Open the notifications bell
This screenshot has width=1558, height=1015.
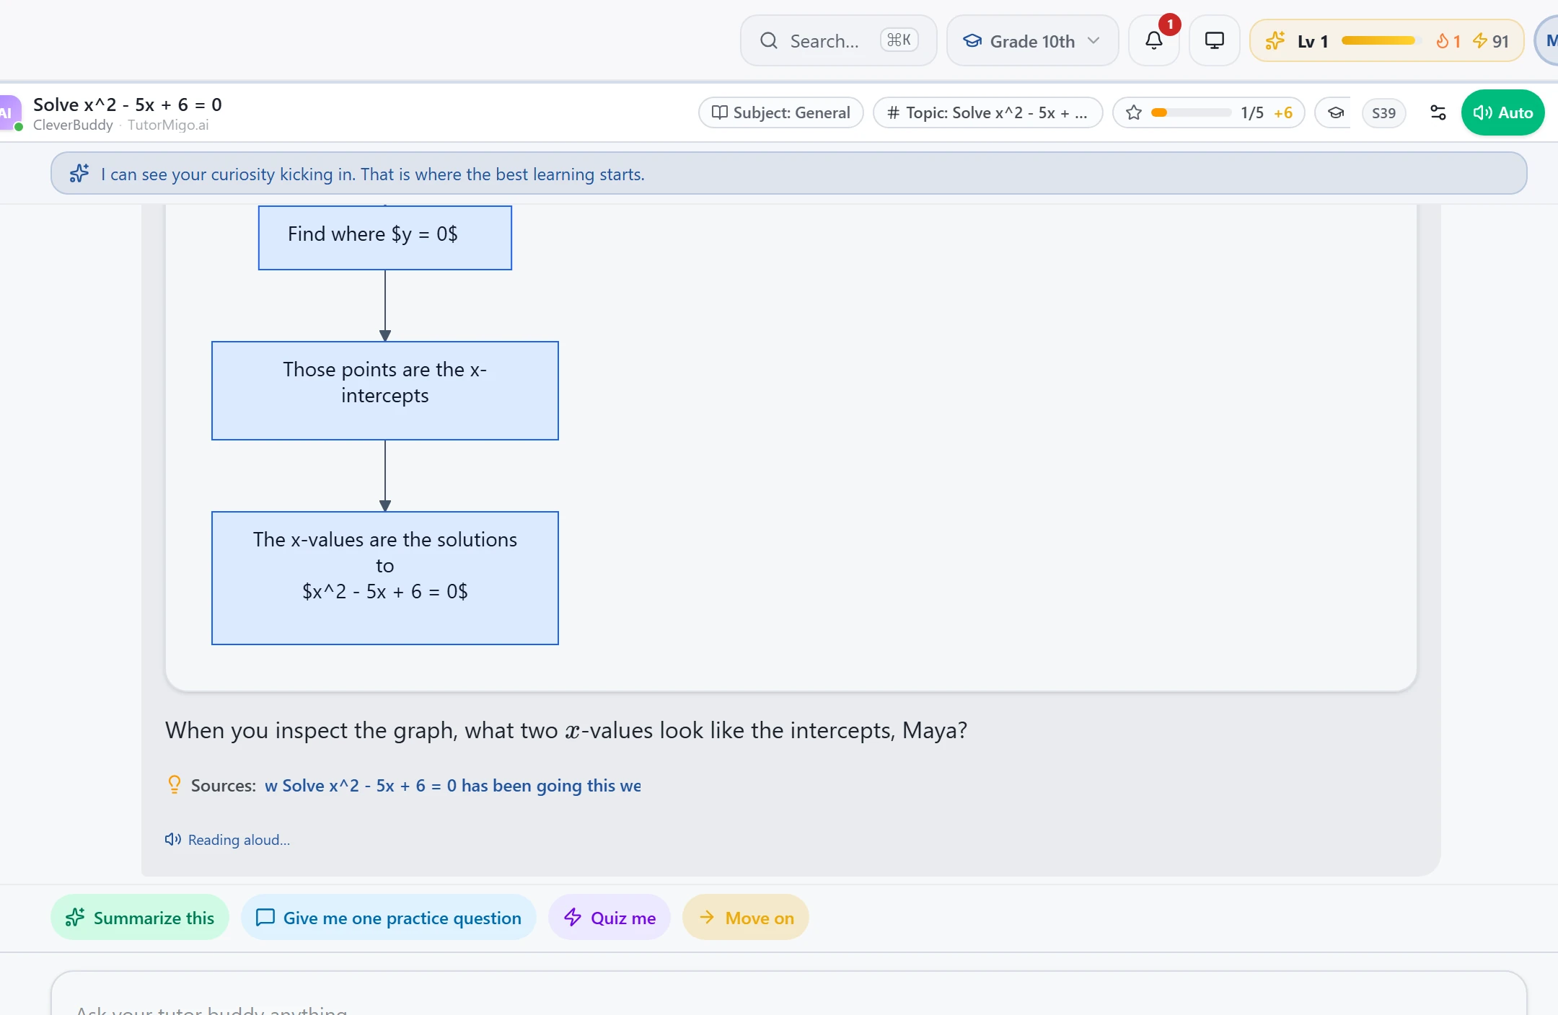1153,40
